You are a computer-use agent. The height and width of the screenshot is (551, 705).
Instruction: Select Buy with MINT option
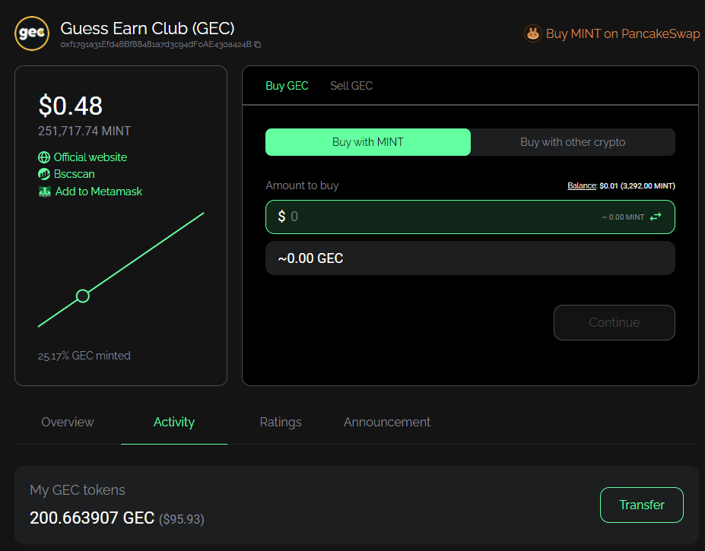point(368,142)
